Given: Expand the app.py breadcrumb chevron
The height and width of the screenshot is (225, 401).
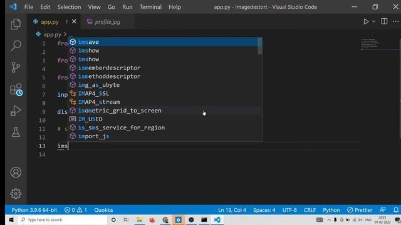Looking at the screenshot, I should [65, 34].
